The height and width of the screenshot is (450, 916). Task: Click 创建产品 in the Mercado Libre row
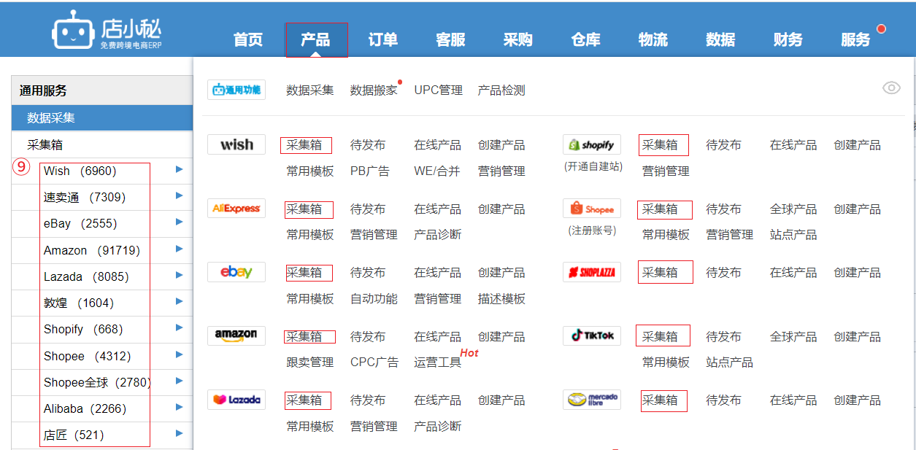pos(857,400)
